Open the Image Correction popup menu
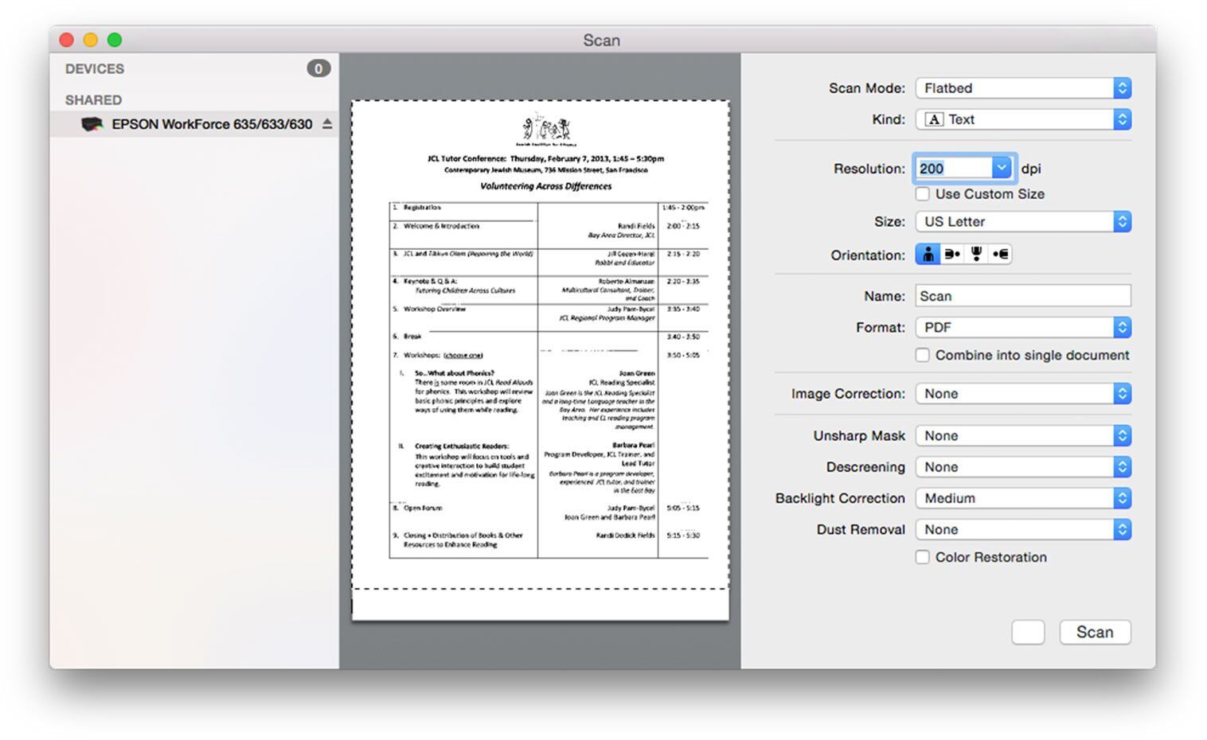Viewport: 1207px width, 740px height. click(x=1023, y=394)
